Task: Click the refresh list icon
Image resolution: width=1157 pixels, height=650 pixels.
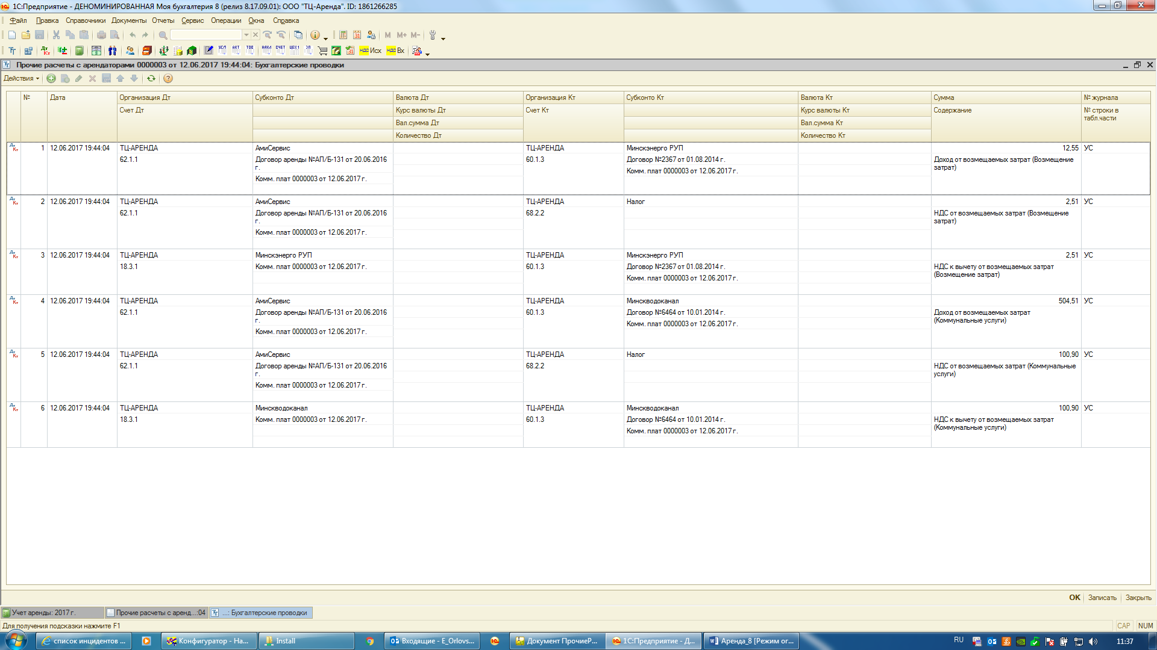Action: tap(151, 78)
